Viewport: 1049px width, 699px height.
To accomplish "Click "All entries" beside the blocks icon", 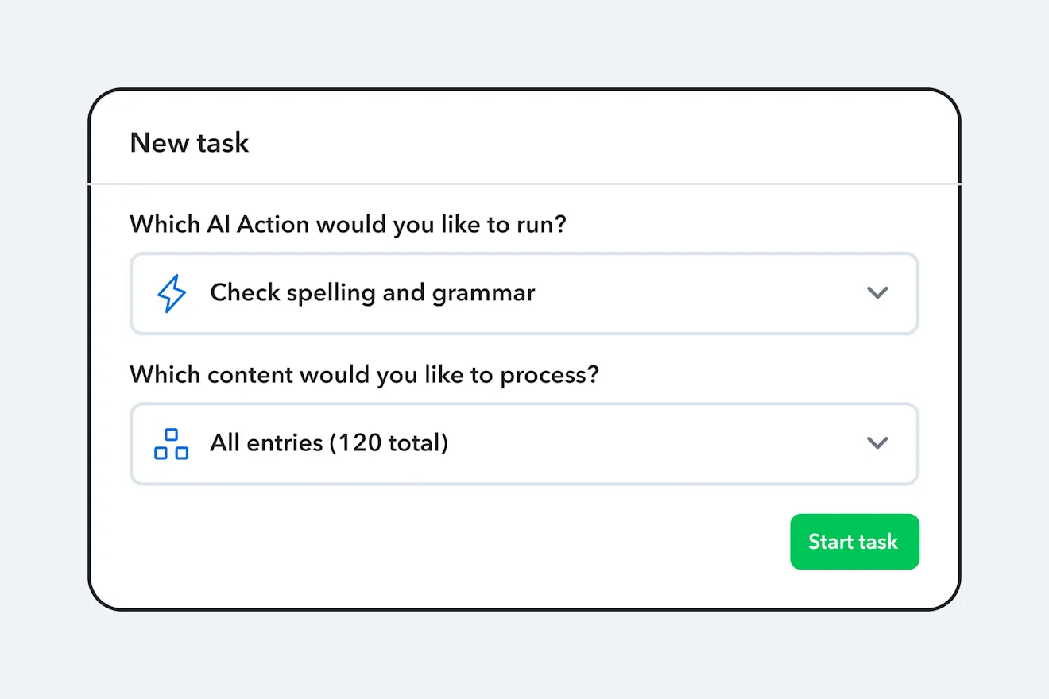I will [265, 443].
